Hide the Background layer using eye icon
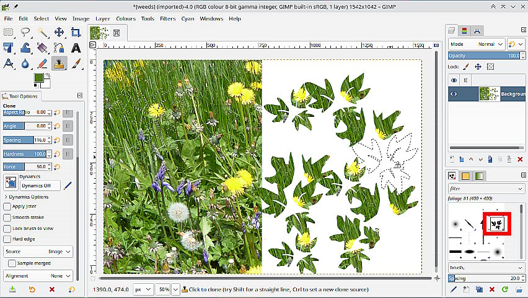528x298 pixels. pos(454,94)
